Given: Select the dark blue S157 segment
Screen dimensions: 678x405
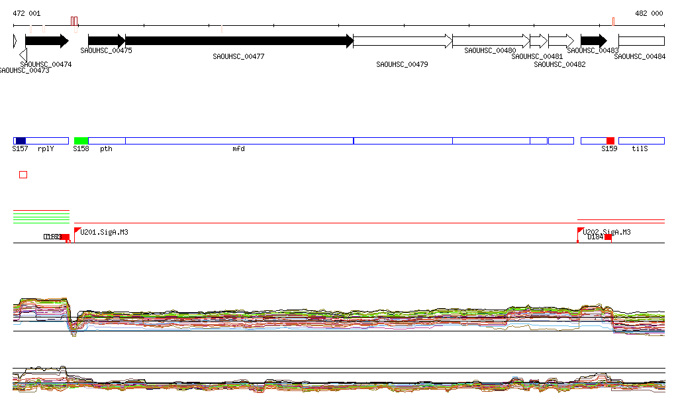Looking at the screenshot, I should pyautogui.click(x=21, y=141).
